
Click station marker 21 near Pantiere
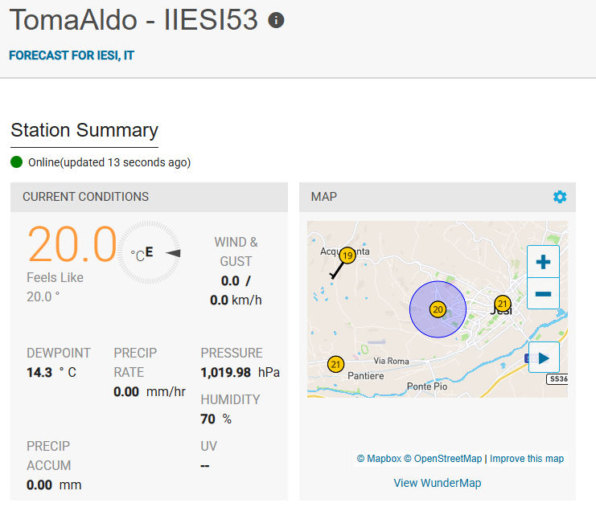click(336, 365)
